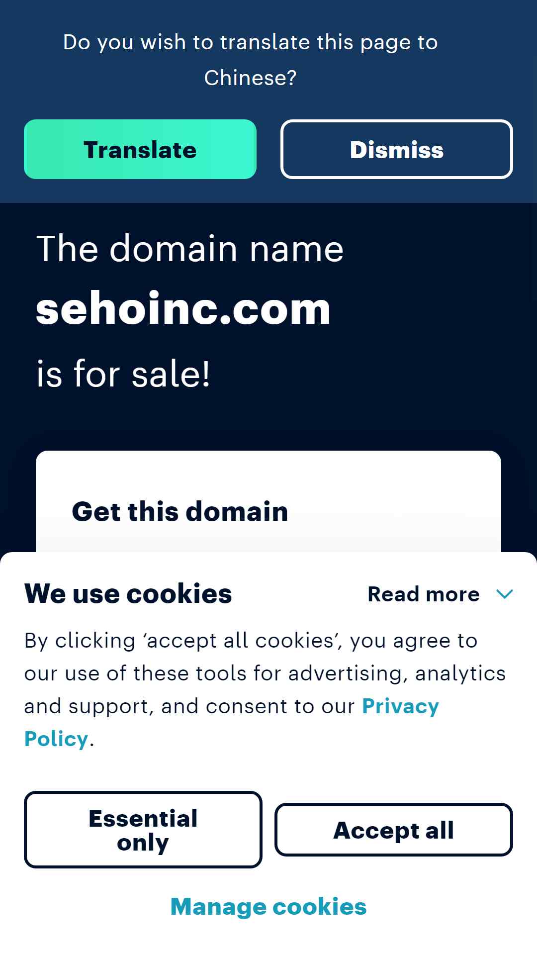Click the 'advertising, analytics' text in the notice

[x=397, y=673]
